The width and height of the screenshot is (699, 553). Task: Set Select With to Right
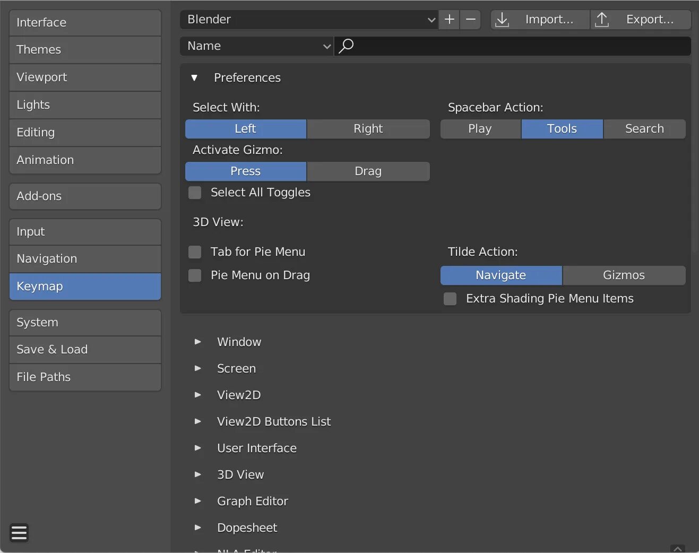pyautogui.click(x=368, y=129)
